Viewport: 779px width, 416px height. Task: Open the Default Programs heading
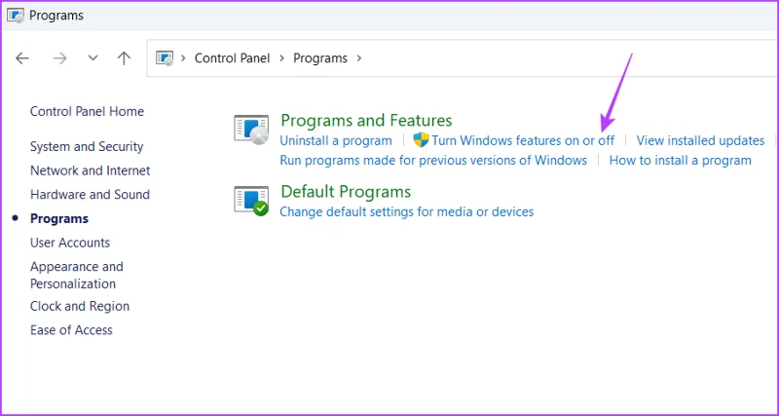pyautogui.click(x=346, y=192)
